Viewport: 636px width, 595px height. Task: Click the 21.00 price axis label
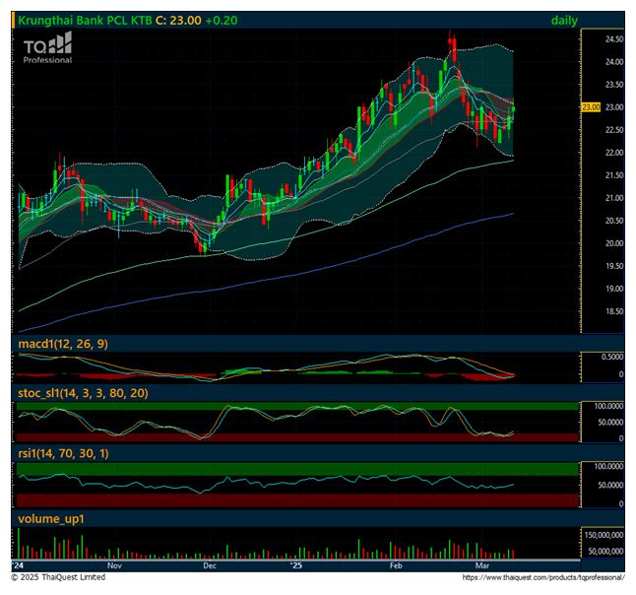(x=614, y=198)
